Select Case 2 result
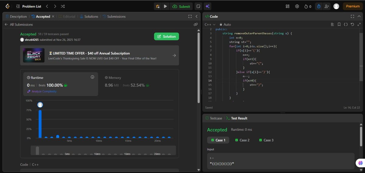Screen dimensions: 365x173 coord(242,140)
